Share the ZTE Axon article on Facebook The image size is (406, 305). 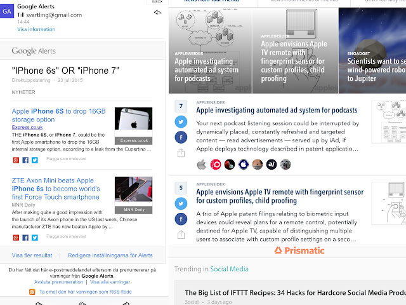[x=25, y=238]
